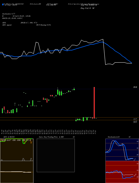
Task: Click the 'Intra Day Trading Price & MR' title
Action: pyautogui.click(x=51, y=137)
